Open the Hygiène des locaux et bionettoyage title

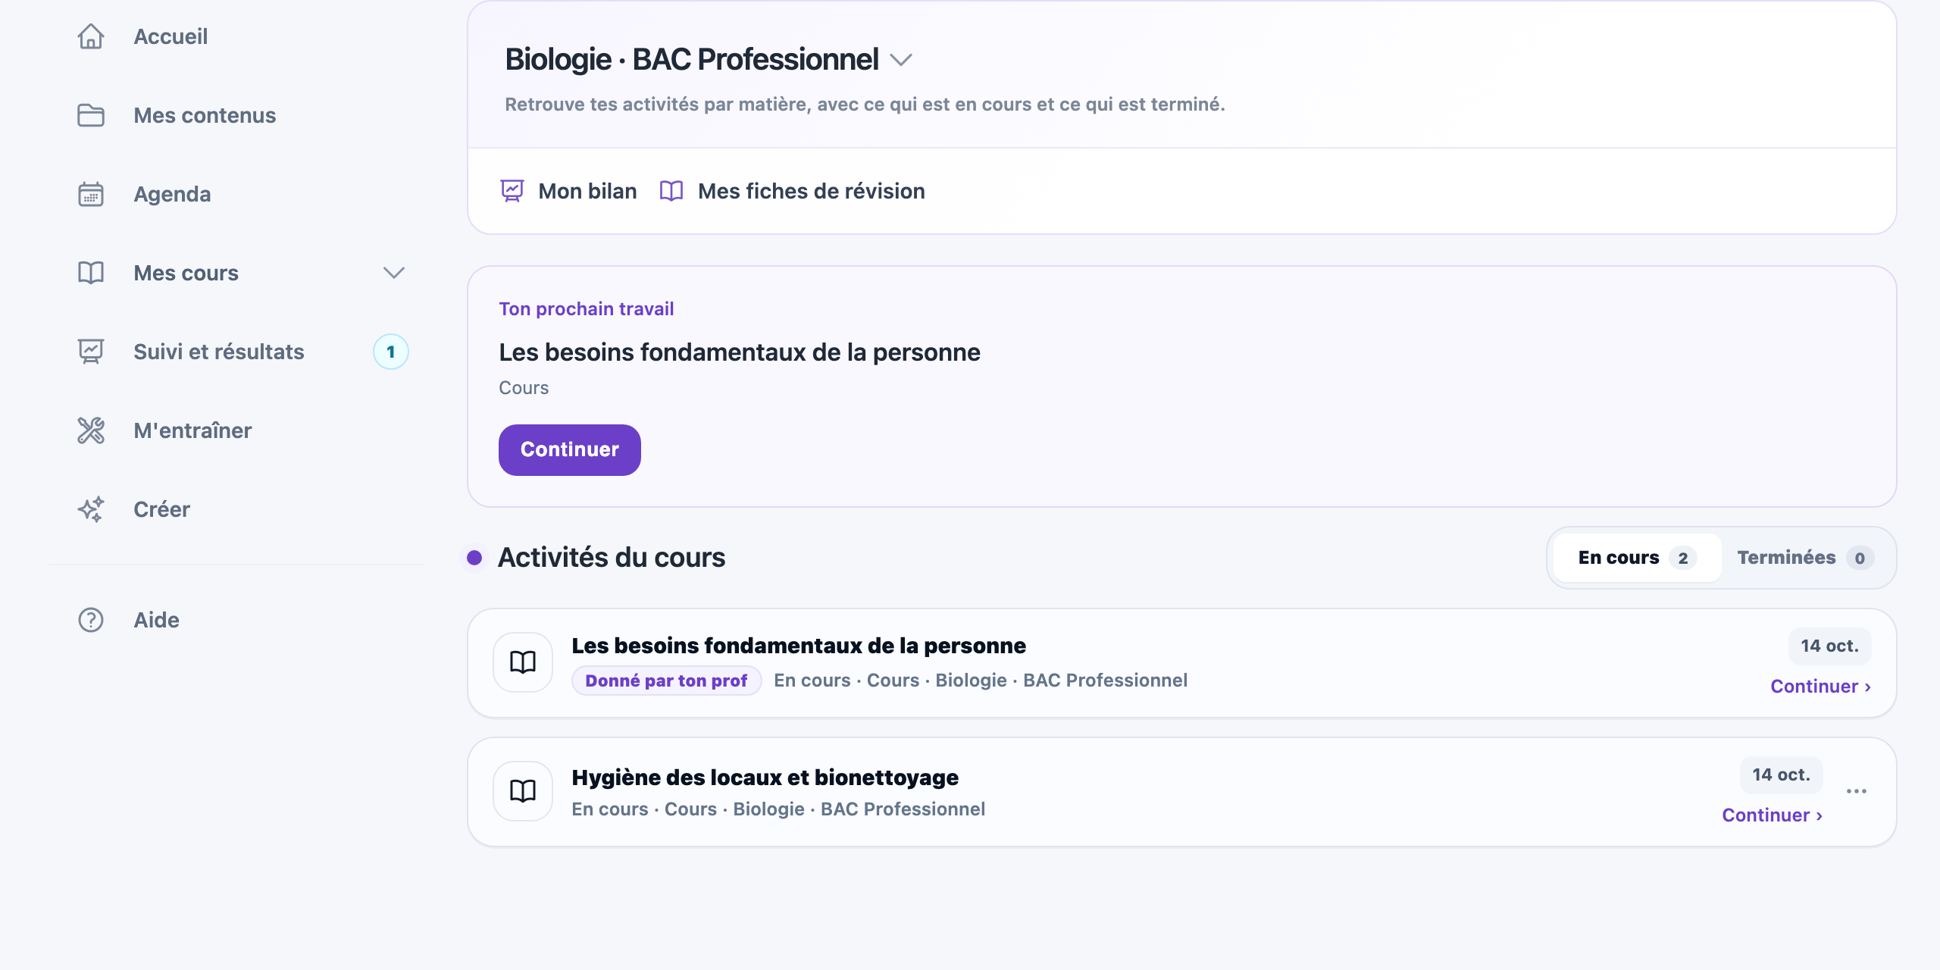[765, 778]
